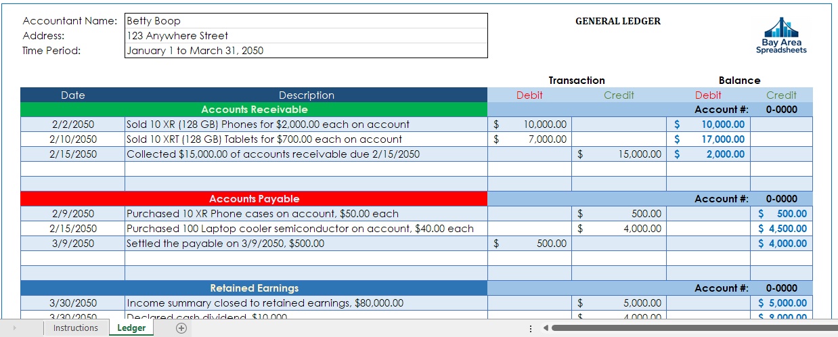Select the Accounts Payable section header
Image resolution: width=838 pixels, height=337 pixels.
254,199
